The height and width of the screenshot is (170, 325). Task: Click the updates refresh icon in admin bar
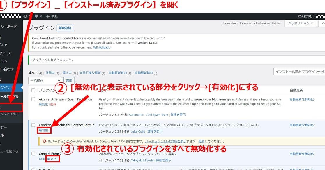pyautogui.click(x=25, y=16)
